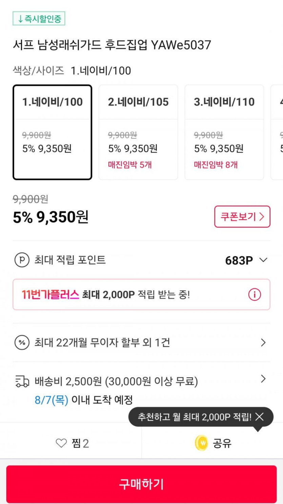
Task: Tap the percent installment icon
Action: (22, 342)
